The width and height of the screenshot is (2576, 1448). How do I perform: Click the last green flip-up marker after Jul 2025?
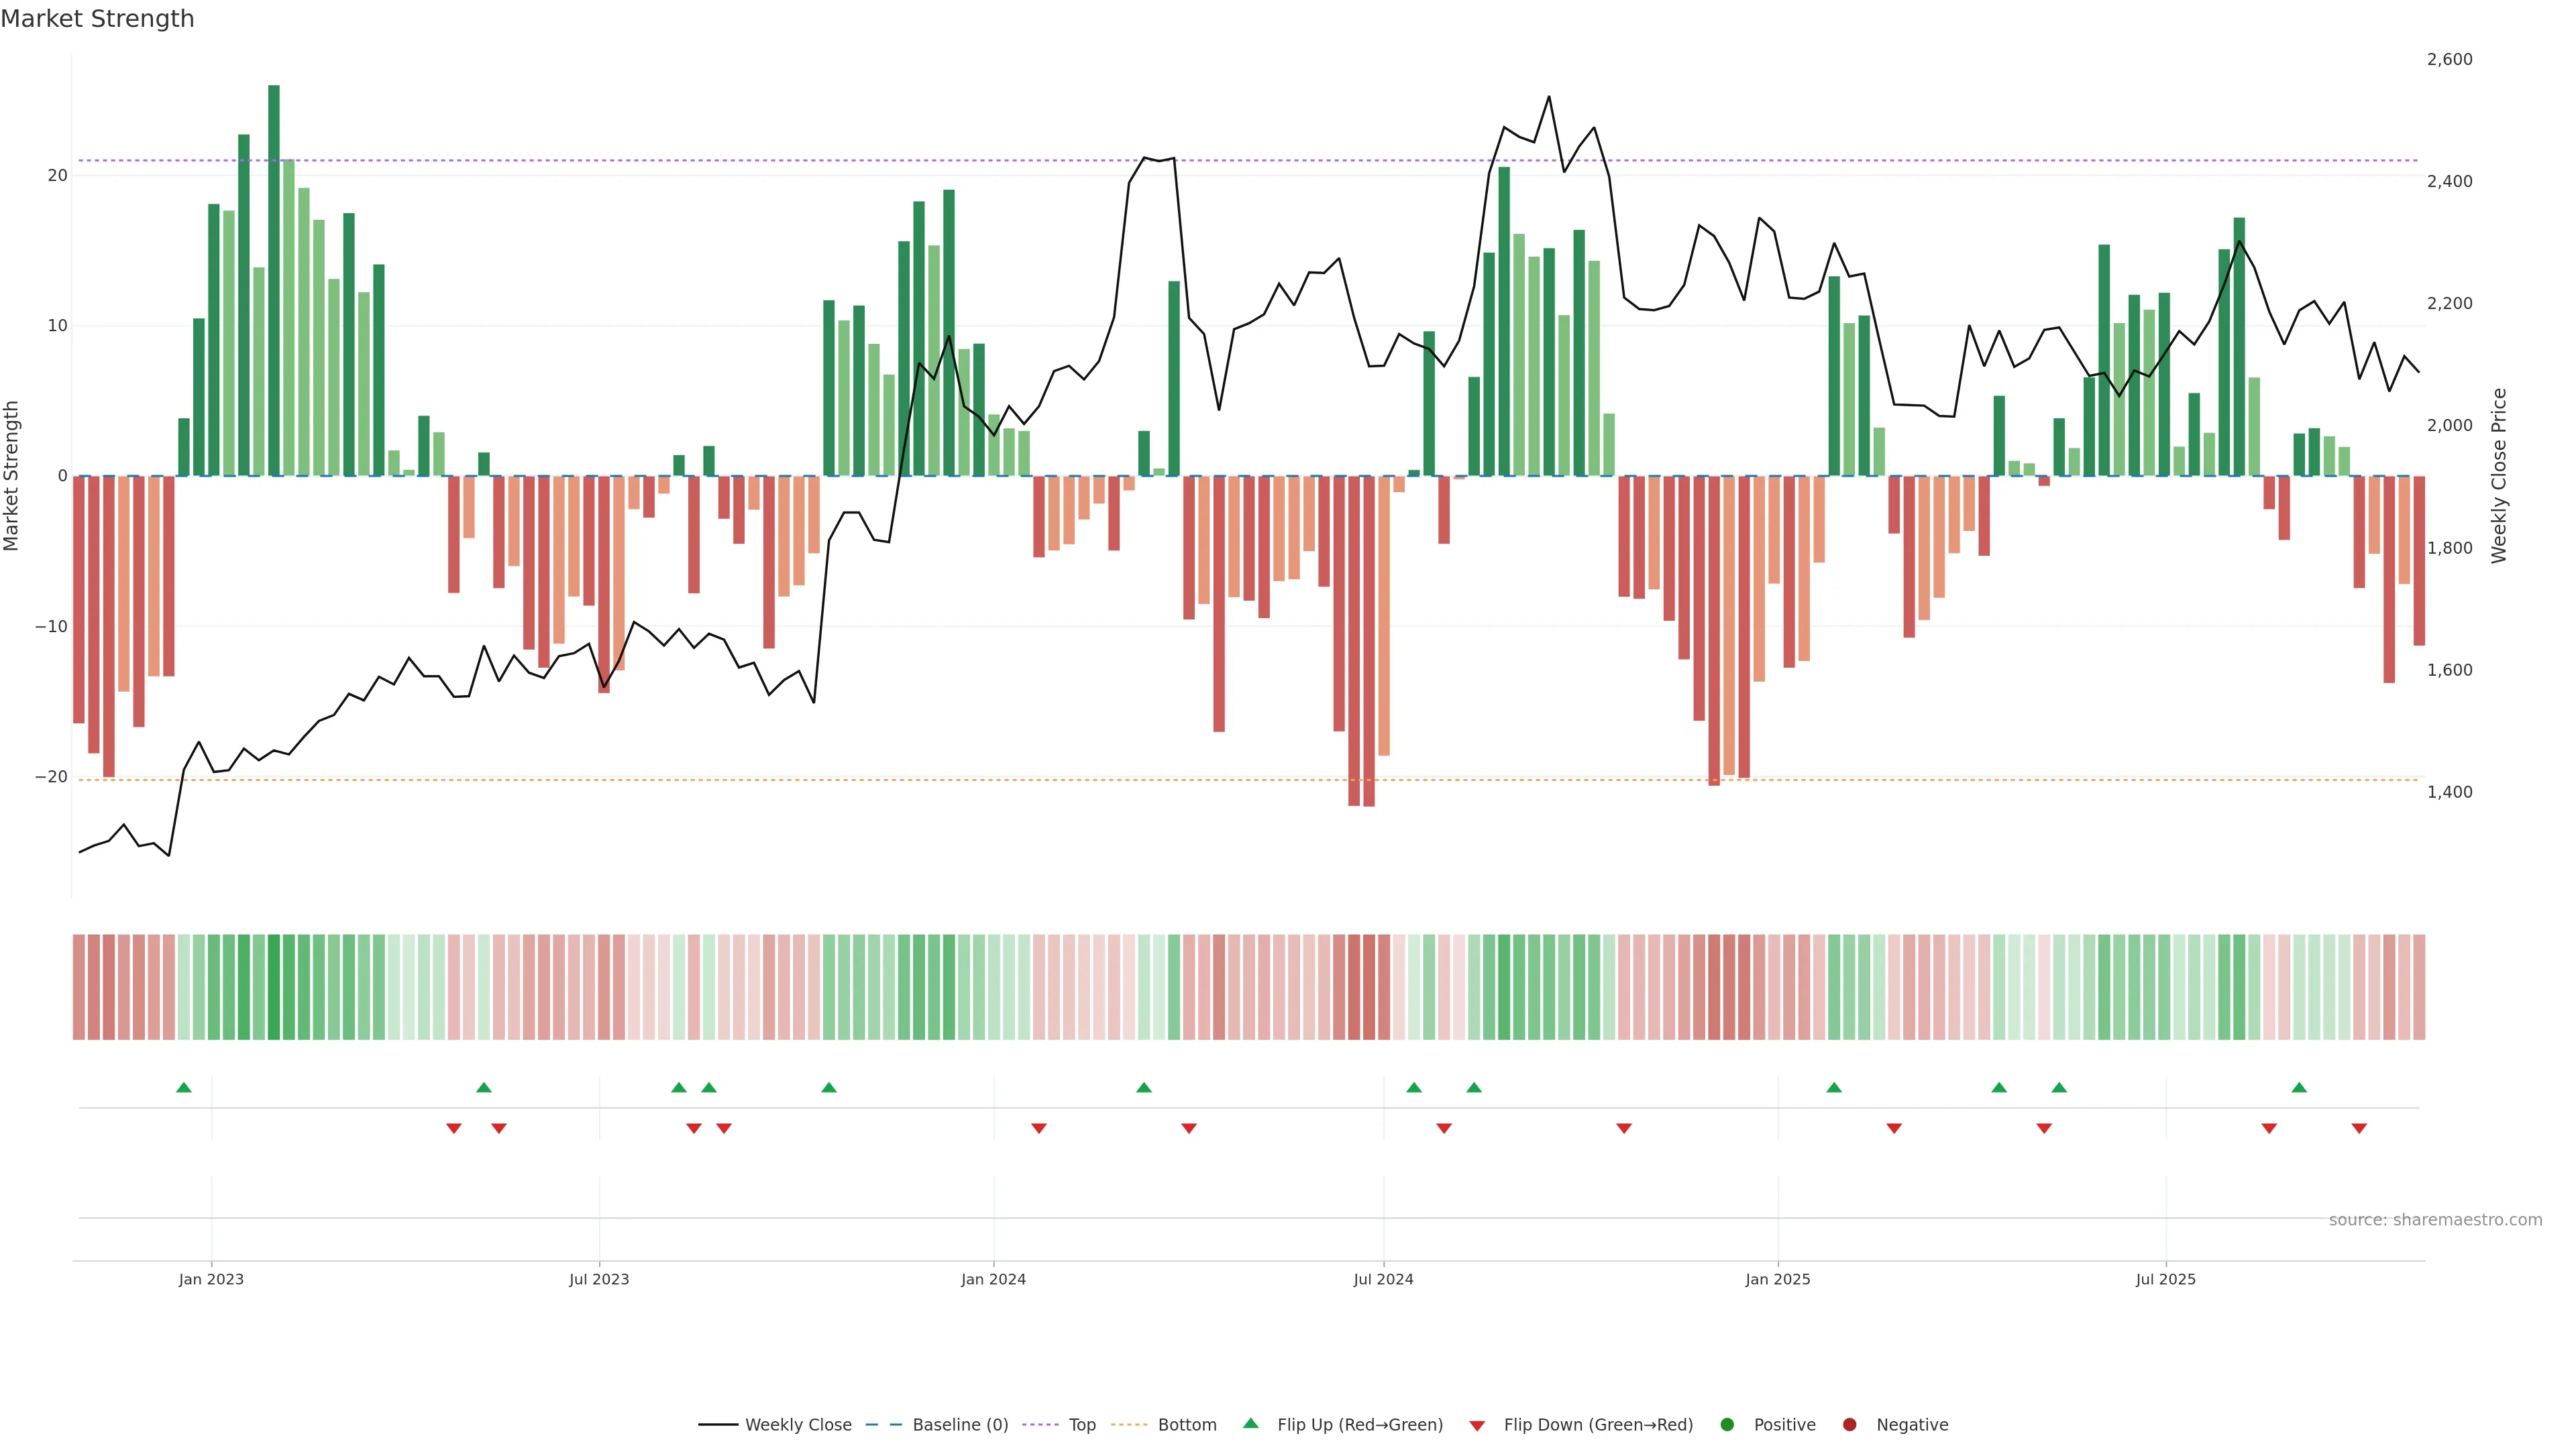point(2299,1087)
